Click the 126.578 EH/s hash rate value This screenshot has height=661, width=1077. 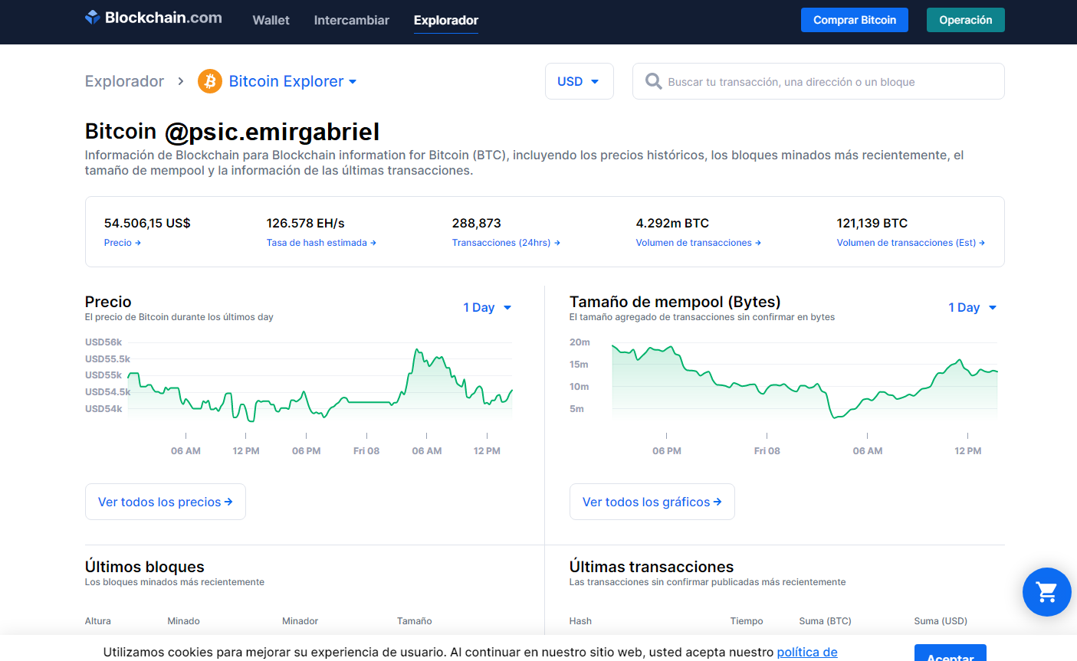tap(306, 223)
